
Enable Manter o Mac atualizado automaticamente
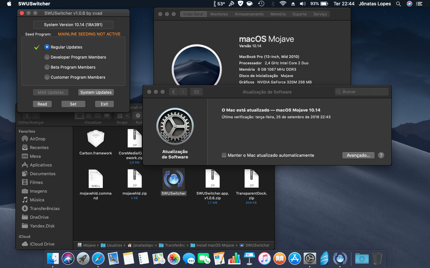tap(224, 155)
